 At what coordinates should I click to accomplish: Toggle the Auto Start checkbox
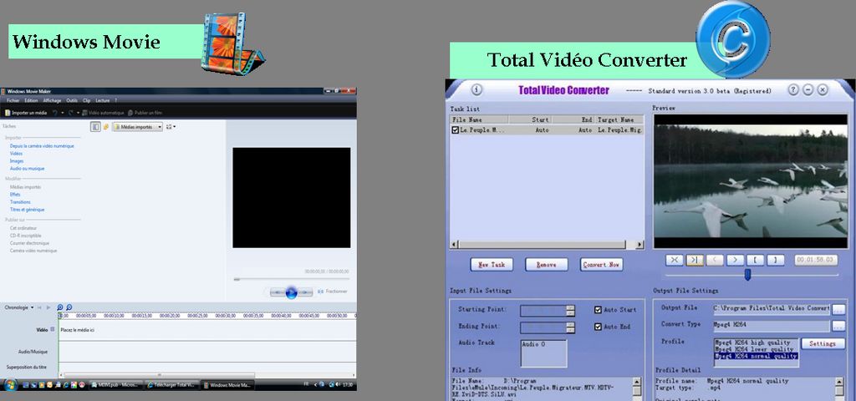(598, 310)
